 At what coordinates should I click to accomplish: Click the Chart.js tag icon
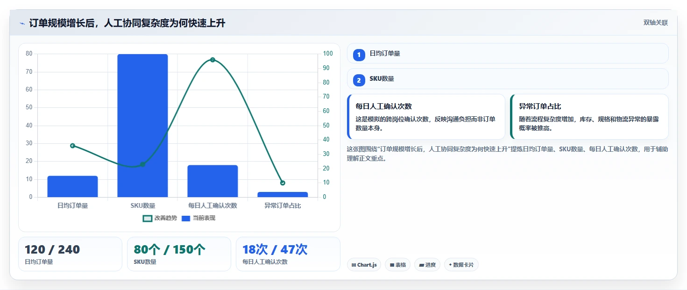tap(354, 265)
